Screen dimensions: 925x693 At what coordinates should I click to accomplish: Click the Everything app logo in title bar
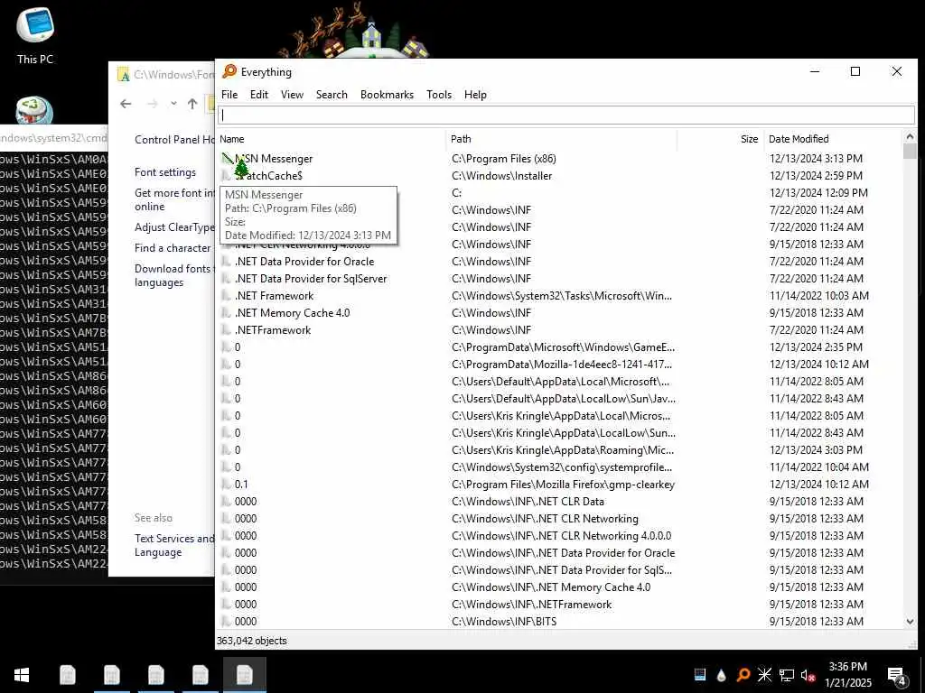(229, 71)
